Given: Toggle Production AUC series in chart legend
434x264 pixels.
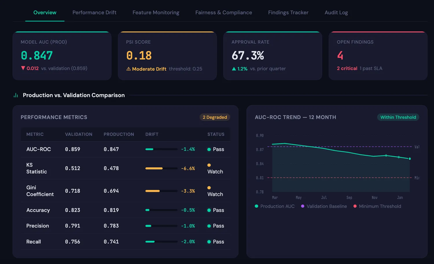Looking at the screenshot, I should 275,206.
